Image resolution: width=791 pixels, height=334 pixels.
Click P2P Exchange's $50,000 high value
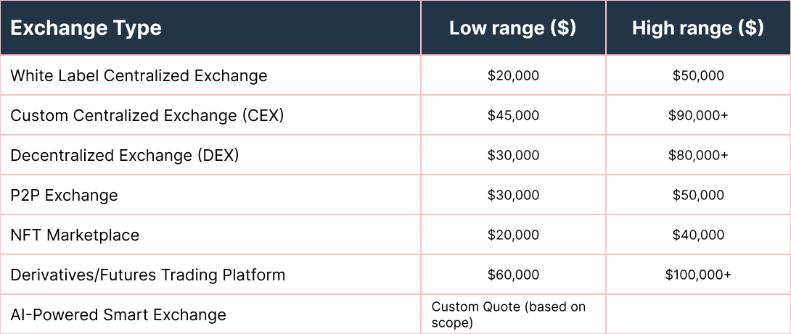click(697, 195)
